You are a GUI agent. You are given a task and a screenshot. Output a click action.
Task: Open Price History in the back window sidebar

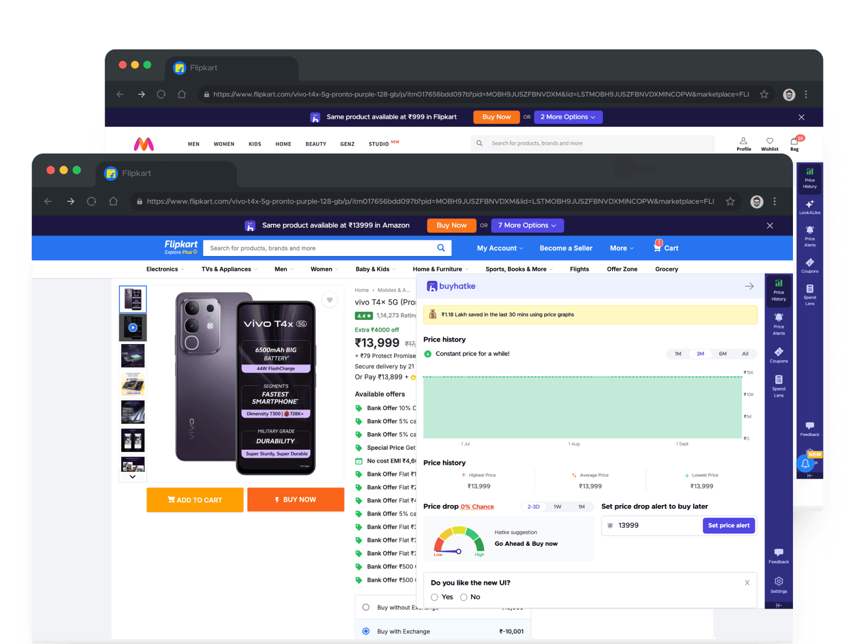(x=810, y=178)
